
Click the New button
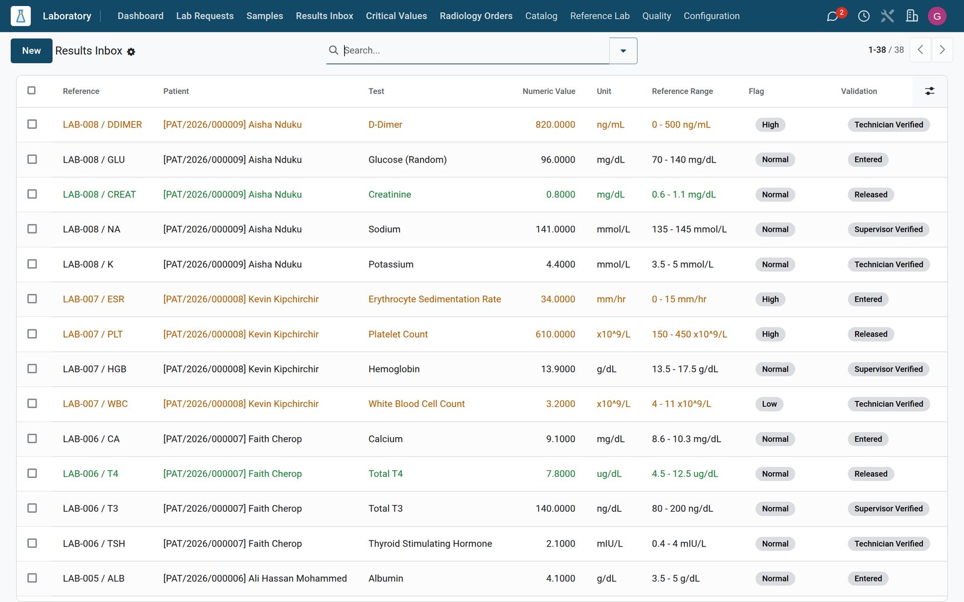point(31,51)
